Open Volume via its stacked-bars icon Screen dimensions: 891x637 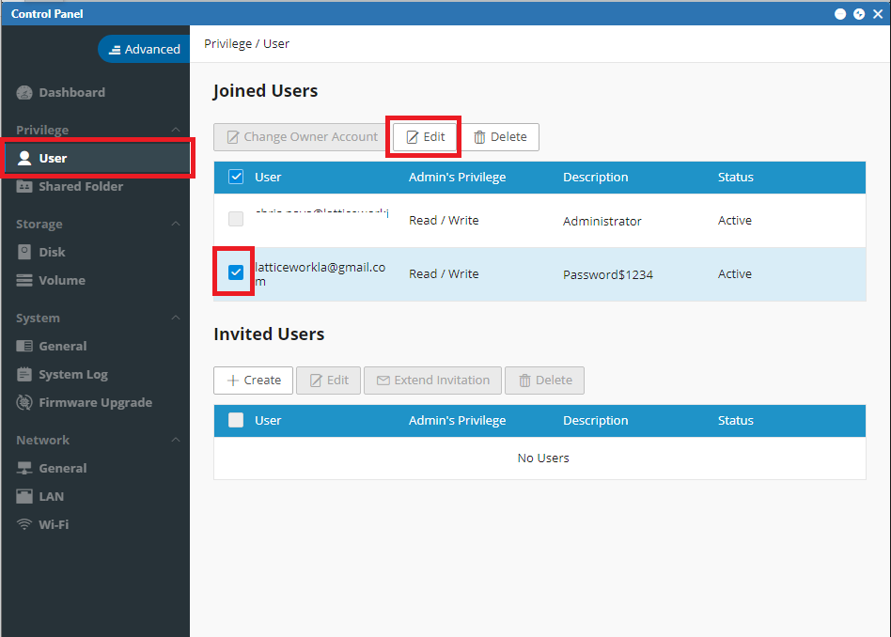tap(24, 280)
